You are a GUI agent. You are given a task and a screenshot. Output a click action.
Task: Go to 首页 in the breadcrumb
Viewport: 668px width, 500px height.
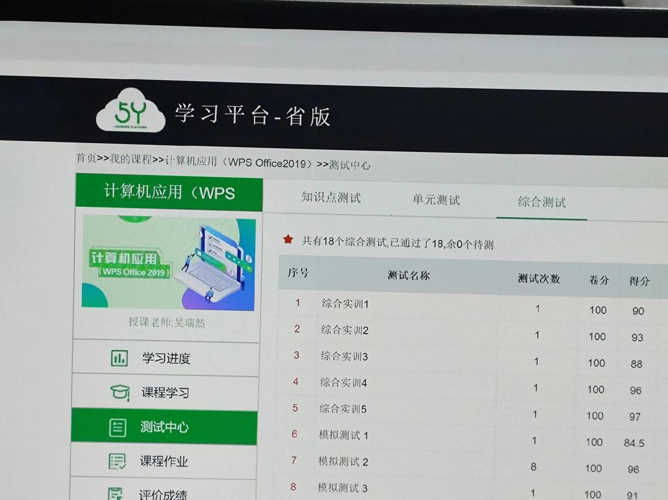86,157
